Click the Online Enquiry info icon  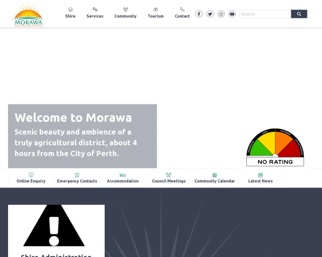pyautogui.click(x=31, y=175)
